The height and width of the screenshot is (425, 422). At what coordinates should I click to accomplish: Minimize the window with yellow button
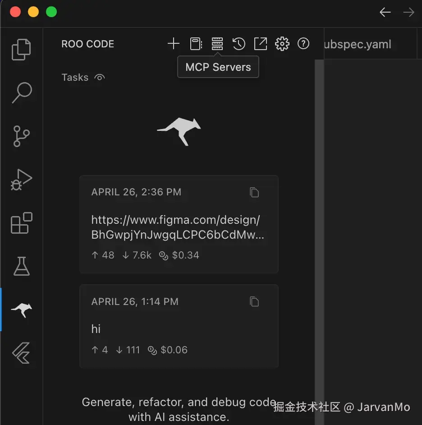pyautogui.click(x=33, y=12)
